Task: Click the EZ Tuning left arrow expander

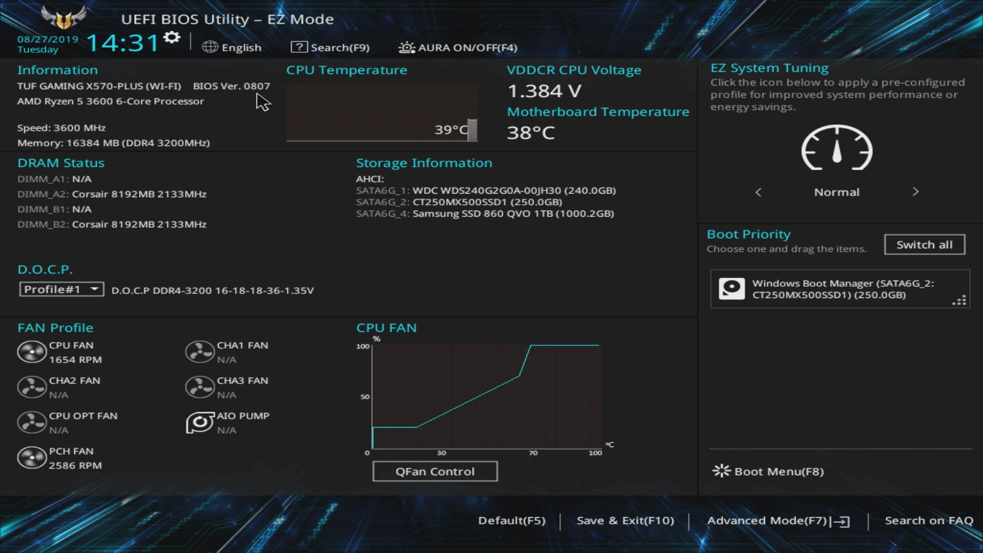Action: click(x=759, y=192)
